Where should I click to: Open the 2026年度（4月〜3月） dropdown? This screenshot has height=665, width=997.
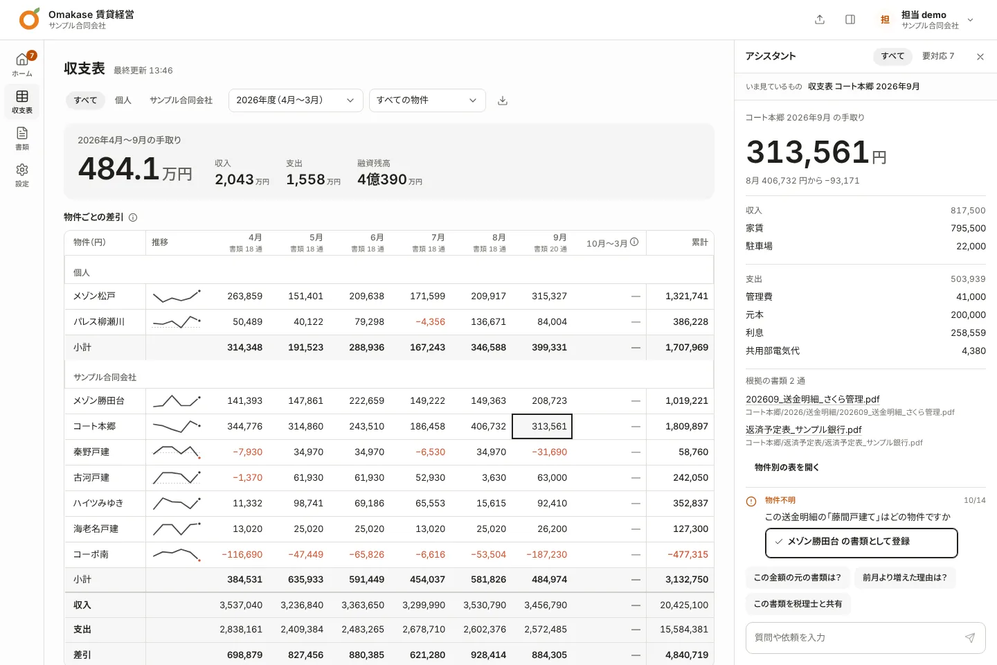[x=296, y=100]
